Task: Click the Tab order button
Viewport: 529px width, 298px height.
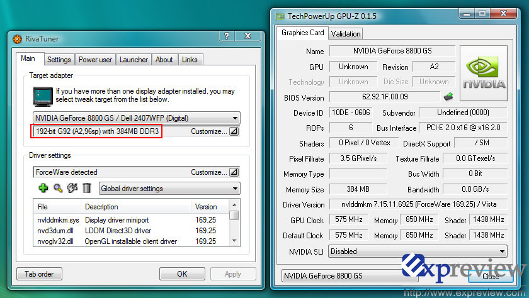Action: [x=39, y=274]
